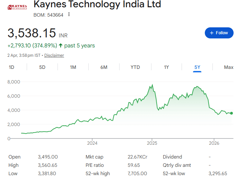The image size is (236, 180).
Task: Select the 5Y time range tab
Action: click(197, 67)
